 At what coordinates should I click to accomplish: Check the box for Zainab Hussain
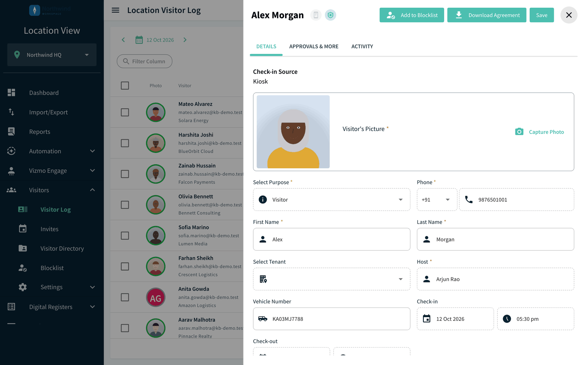click(x=125, y=174)
